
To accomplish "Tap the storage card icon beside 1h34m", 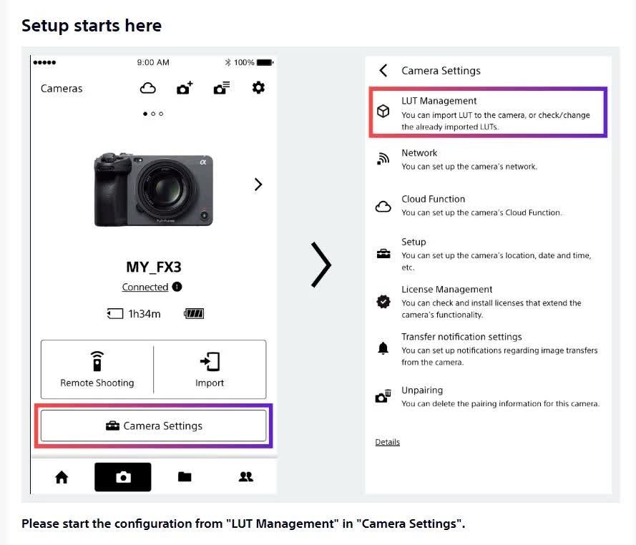I will [115, 313].
